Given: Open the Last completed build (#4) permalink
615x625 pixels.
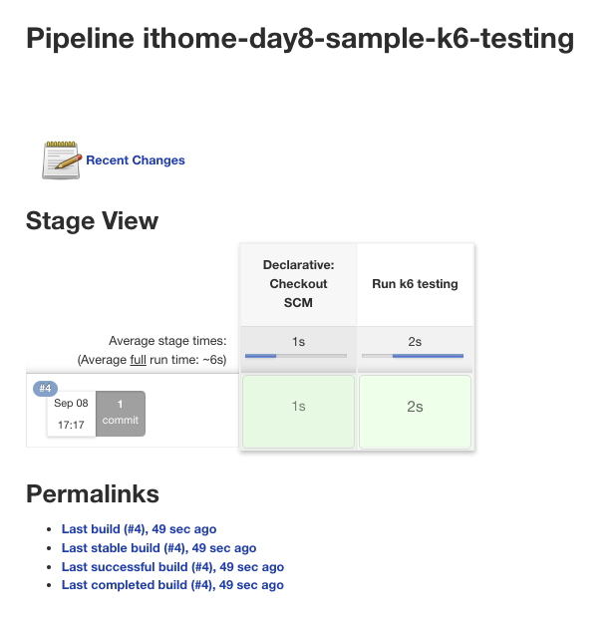Looking at the screenshot, I should 172,585.
